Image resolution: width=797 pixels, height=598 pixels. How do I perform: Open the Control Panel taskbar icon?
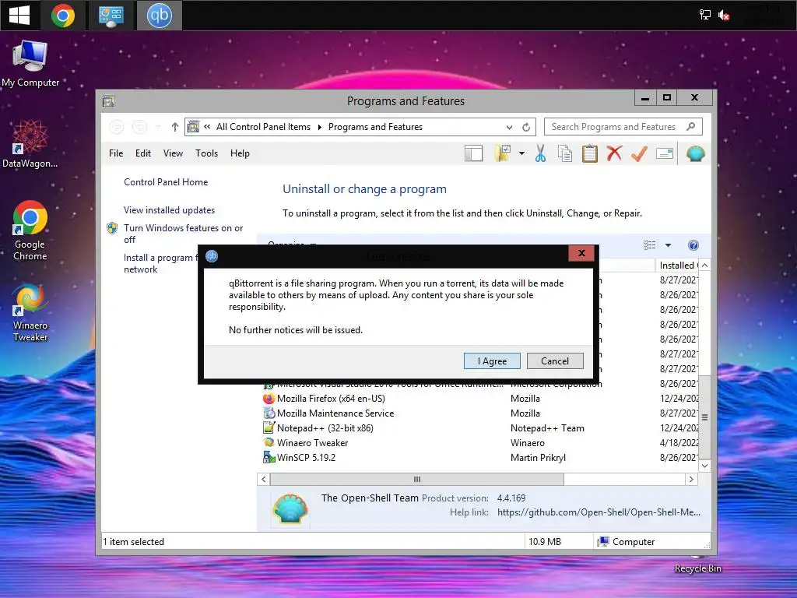coord(111,16)
